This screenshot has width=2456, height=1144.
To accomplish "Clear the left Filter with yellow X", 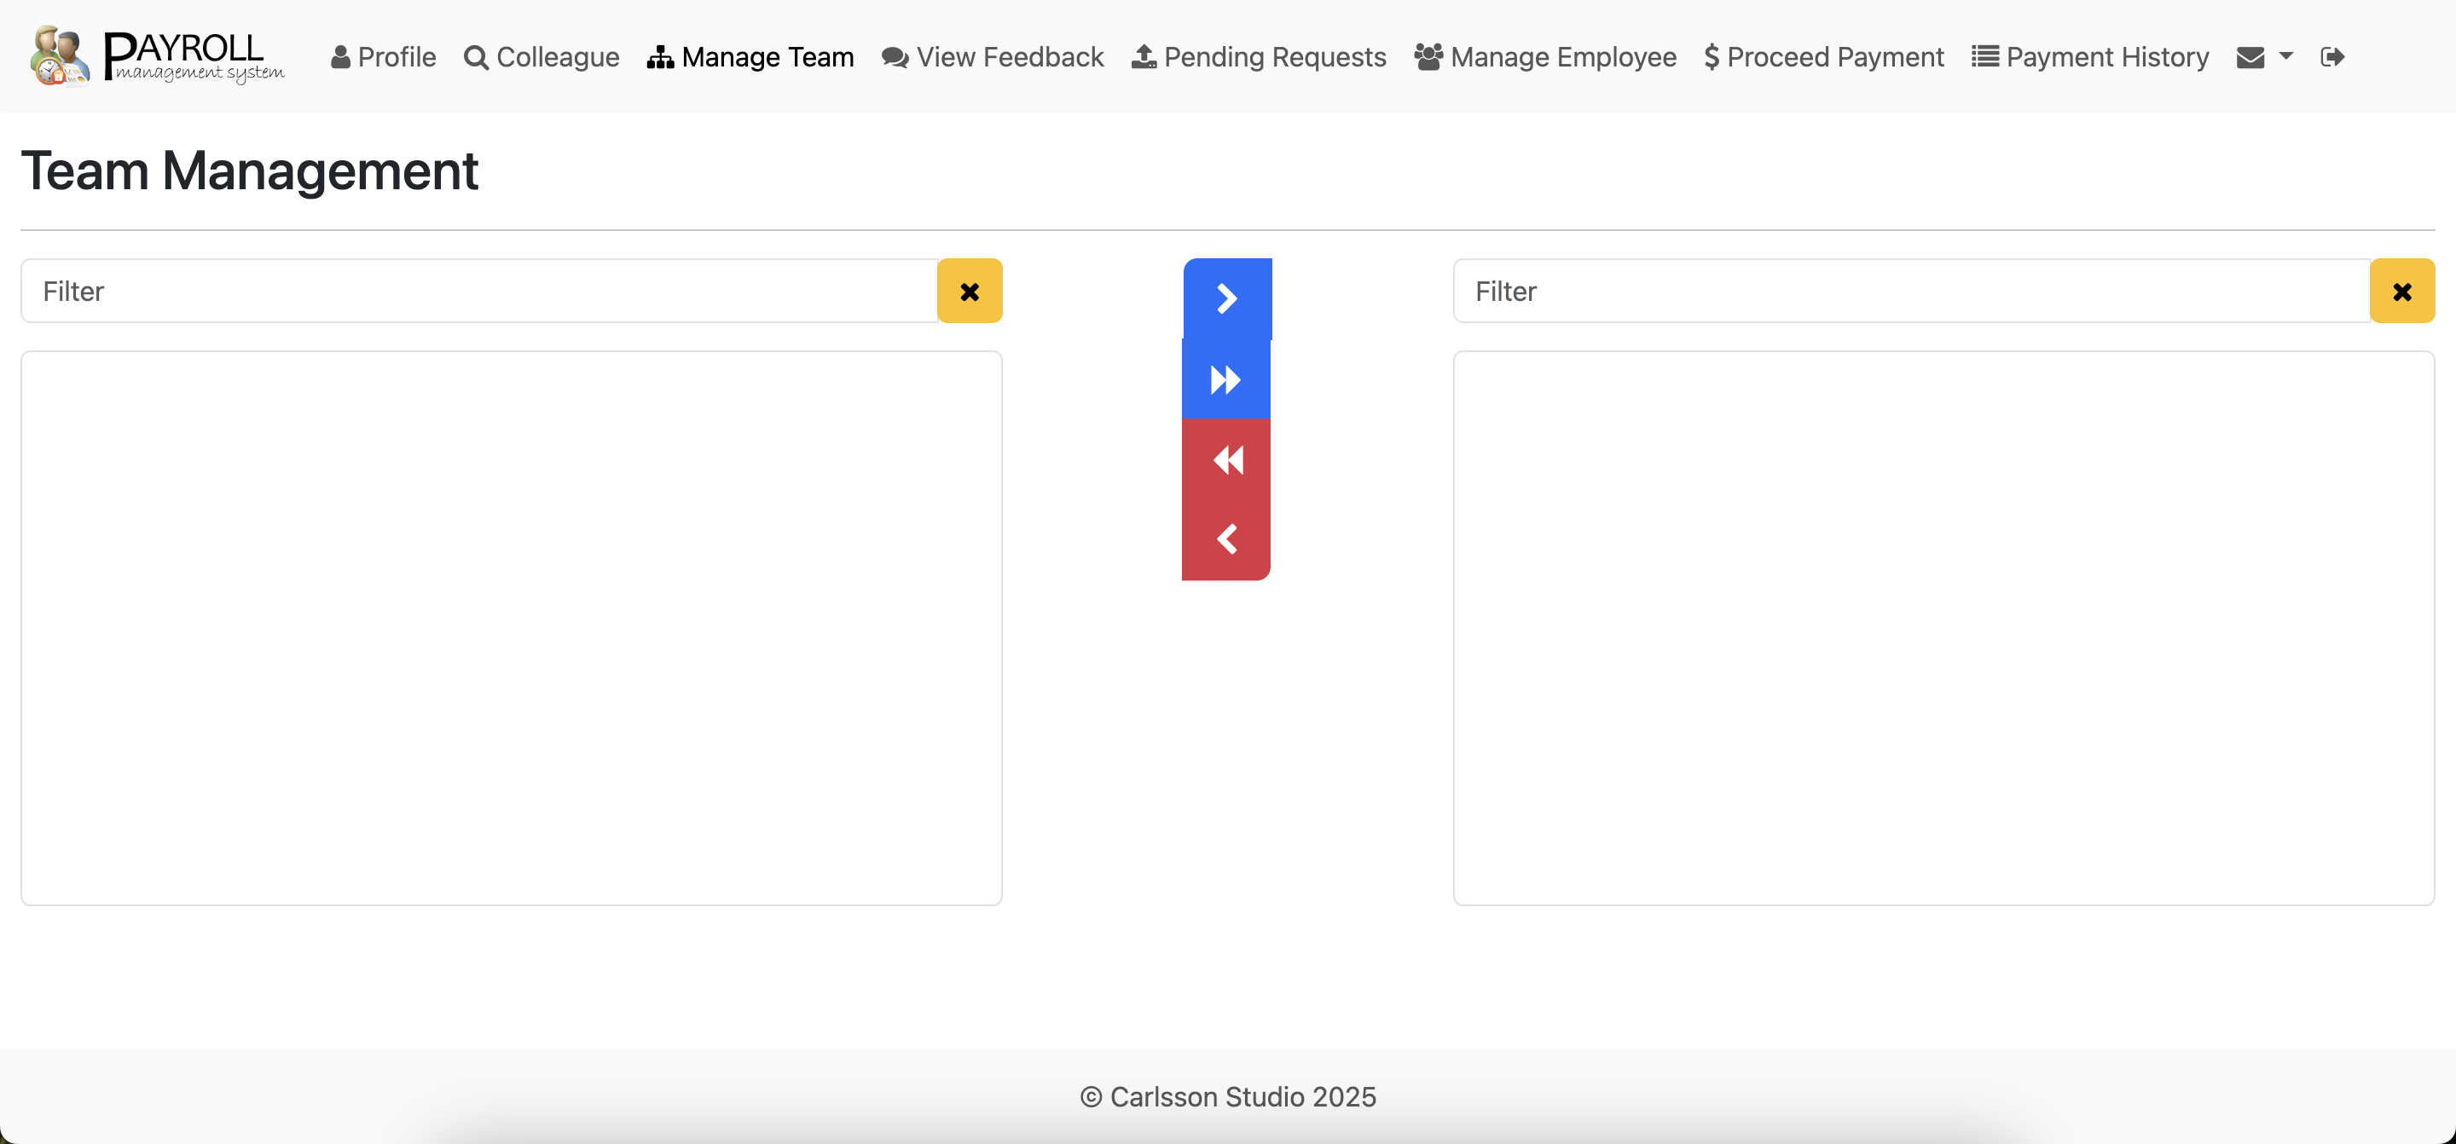I will 970,291.
